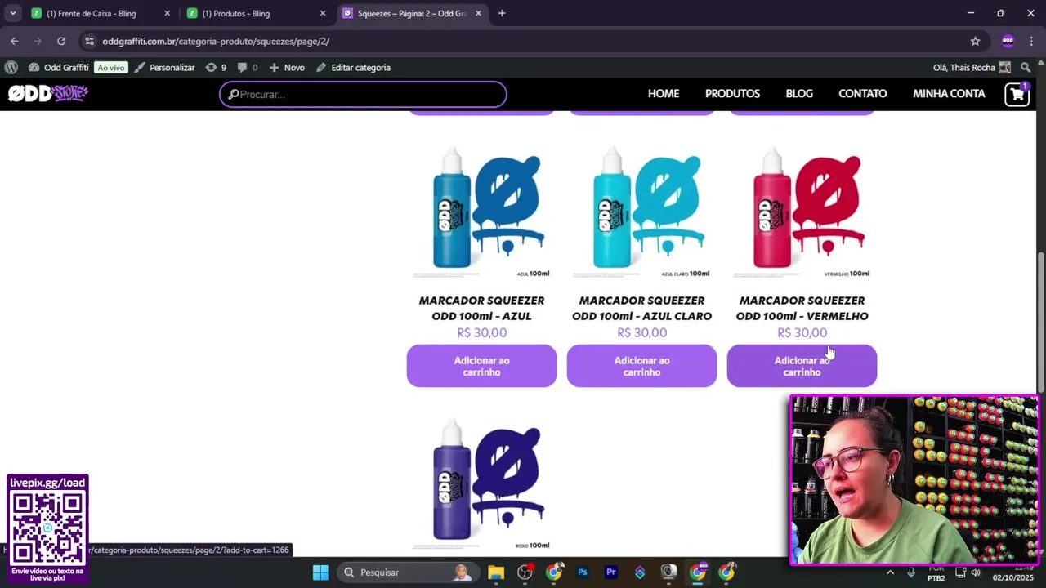Add the AZUL CLARO squeezer to the cart
The image size is (1046, 588).
641,366
